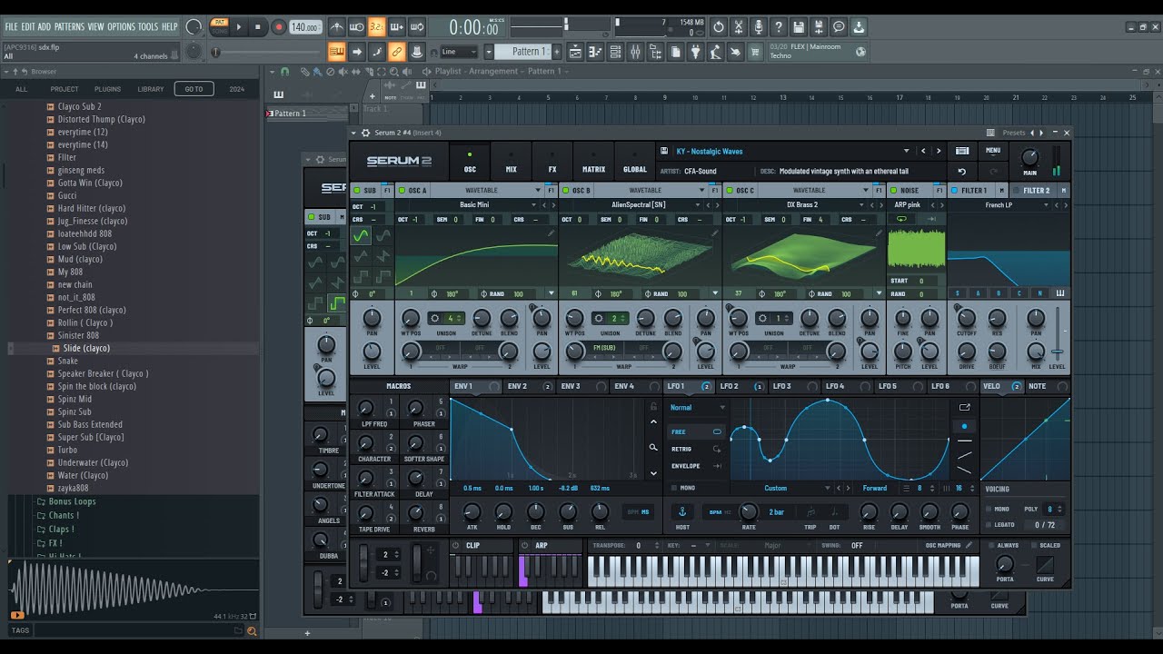Open the Pattern 1 selector dropdown
The image size is (1163, 654).
point(489,52)
